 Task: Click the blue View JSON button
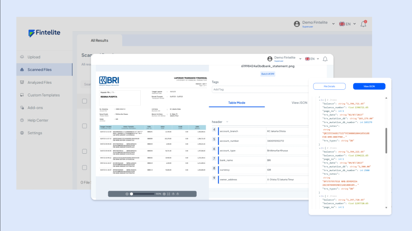pyautogui.click(x=369, y=86)
